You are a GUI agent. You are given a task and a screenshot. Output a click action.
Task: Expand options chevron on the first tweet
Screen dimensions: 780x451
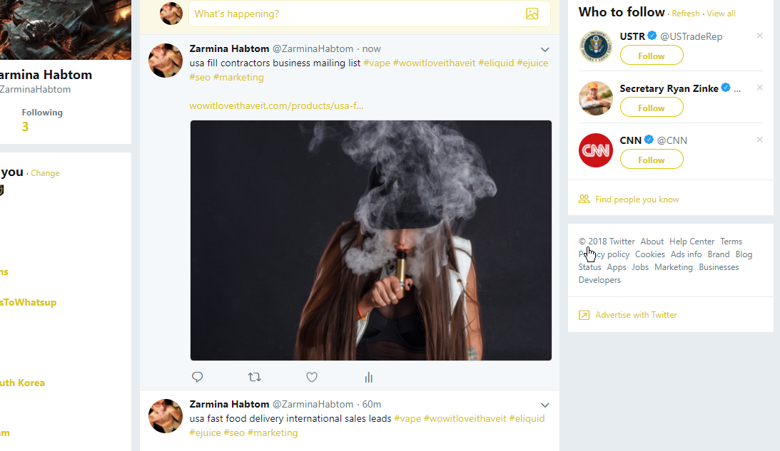click(545, 49)
